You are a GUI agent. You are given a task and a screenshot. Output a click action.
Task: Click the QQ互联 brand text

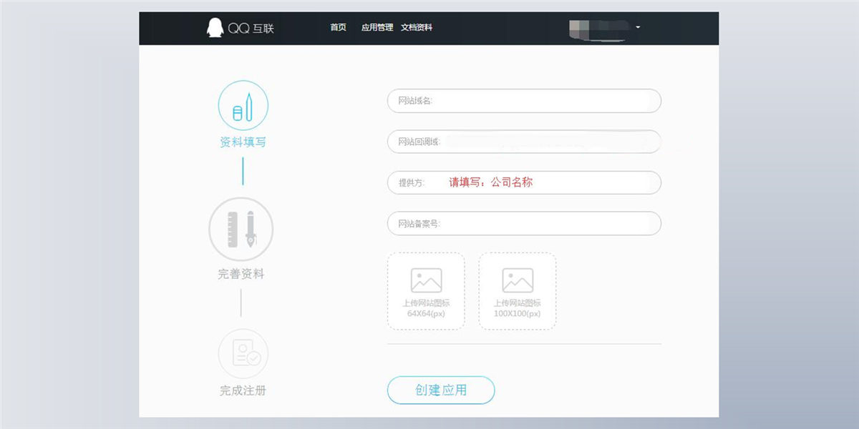[251, 29]
